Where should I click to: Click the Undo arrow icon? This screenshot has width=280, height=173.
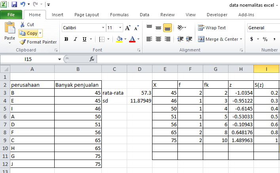23,4
